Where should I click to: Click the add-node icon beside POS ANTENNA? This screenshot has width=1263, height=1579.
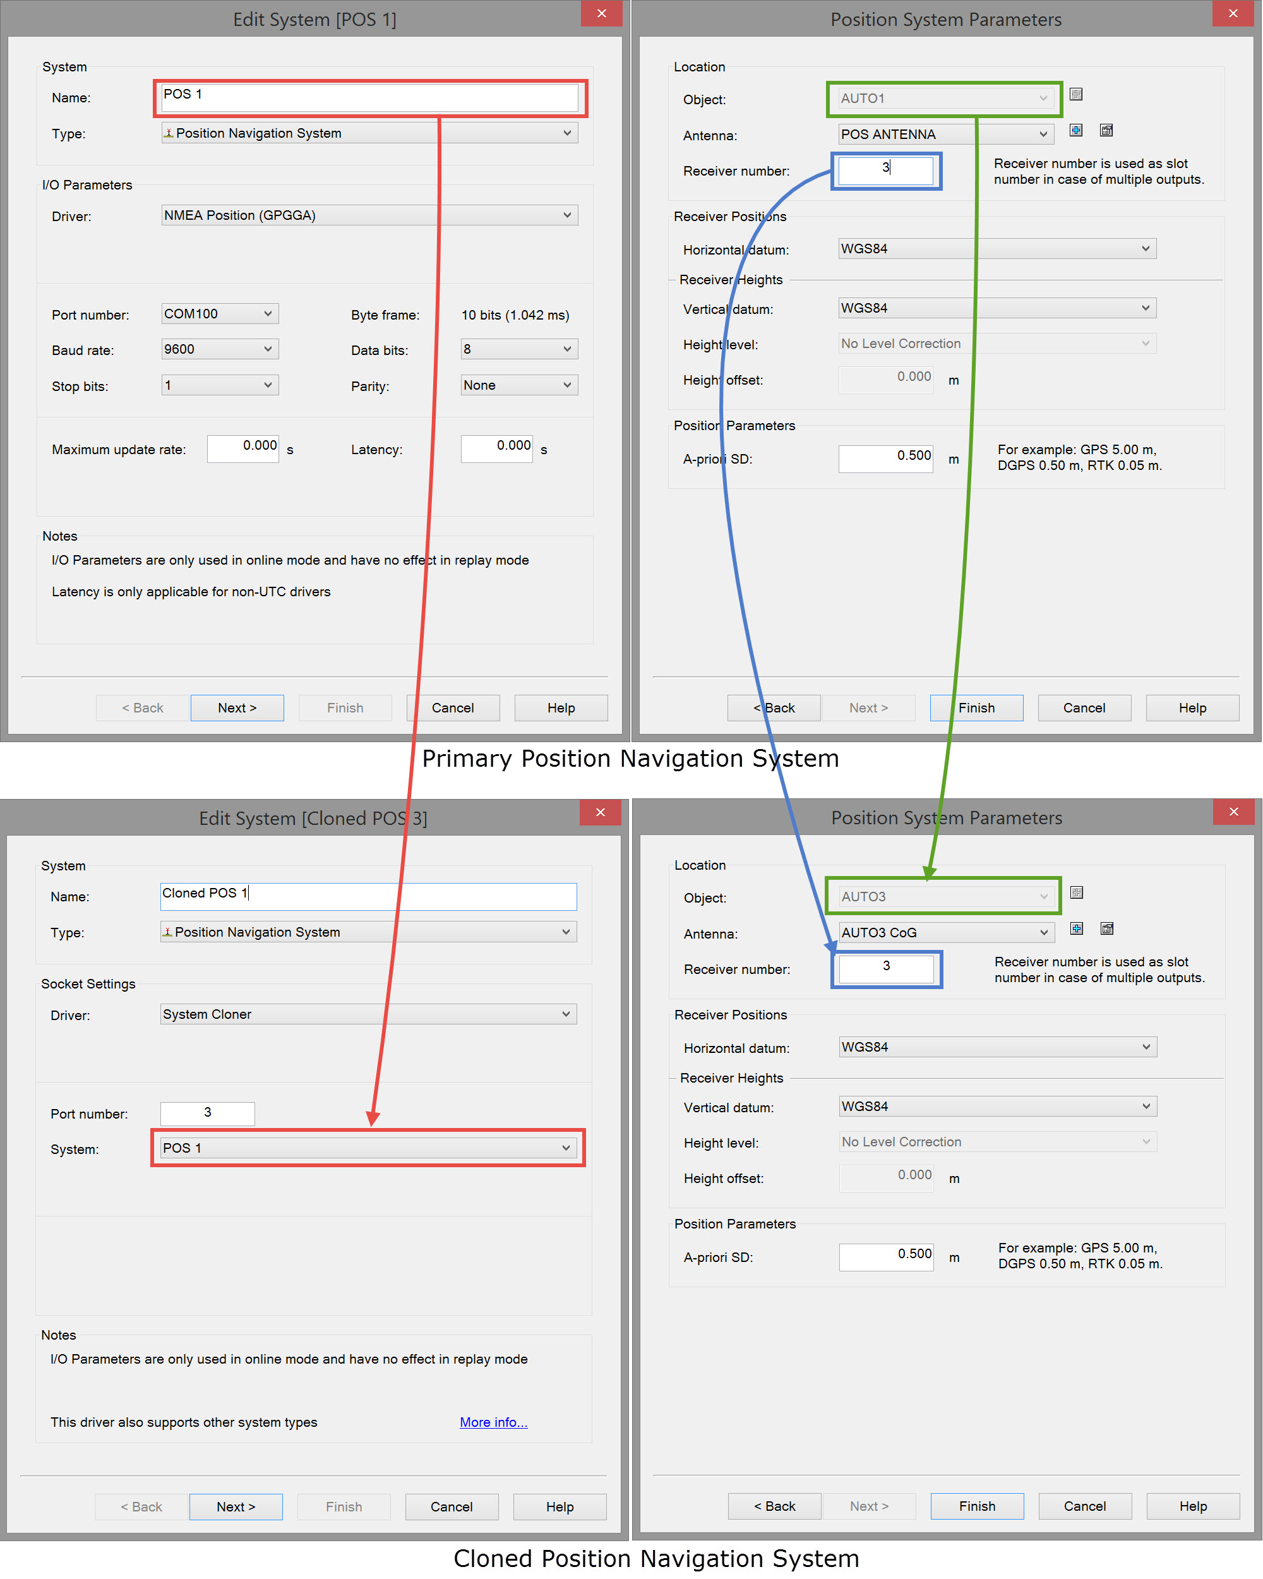[1075, 130]
